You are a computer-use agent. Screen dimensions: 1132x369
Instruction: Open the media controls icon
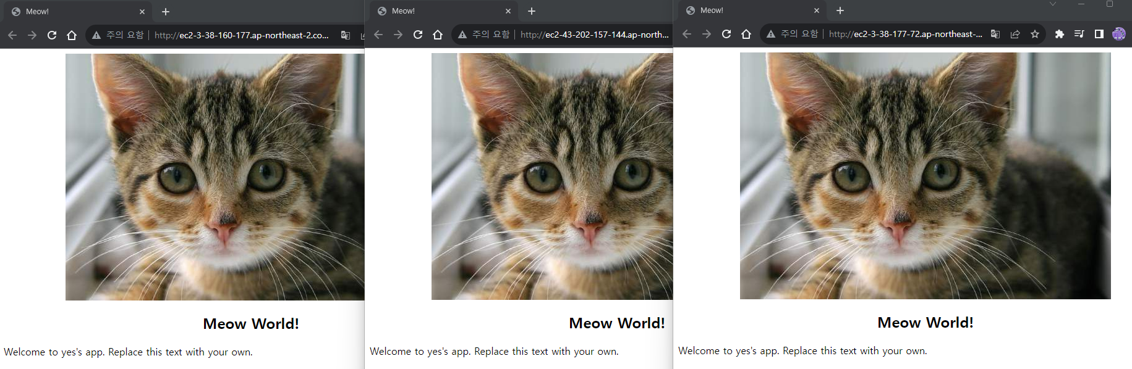click(x=1079, y=34)
